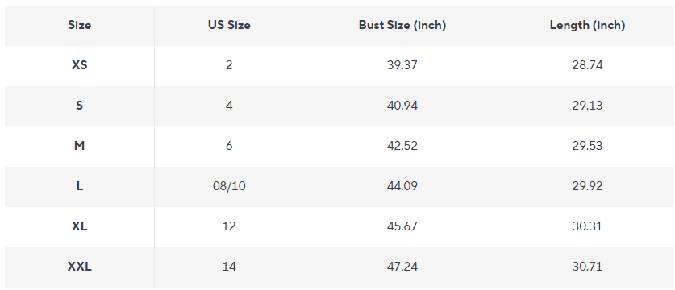675x290 pixels.
Task: Click US size 12 cell
Action: click(x=229, y=226)
